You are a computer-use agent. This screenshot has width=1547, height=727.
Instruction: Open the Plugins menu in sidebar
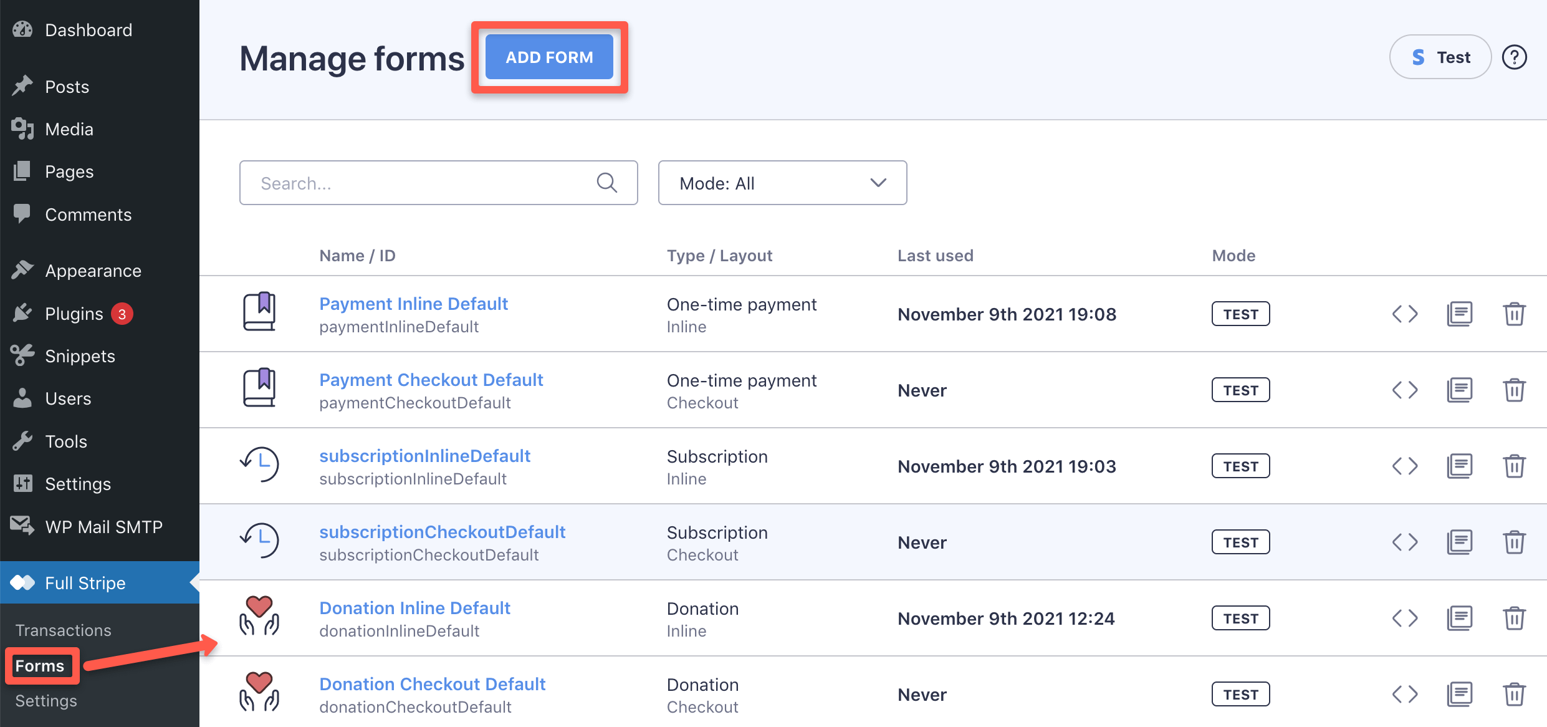[73, 314]
